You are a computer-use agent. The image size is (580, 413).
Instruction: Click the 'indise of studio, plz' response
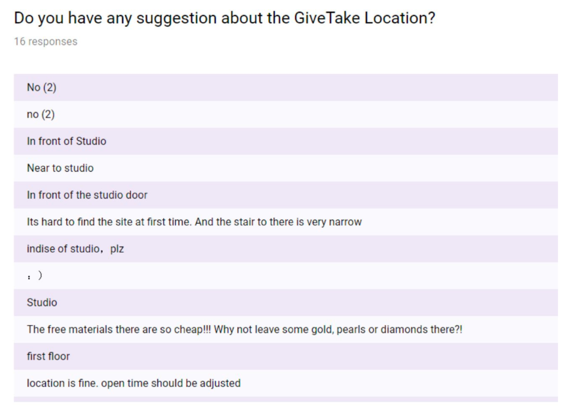coord(286,249)
